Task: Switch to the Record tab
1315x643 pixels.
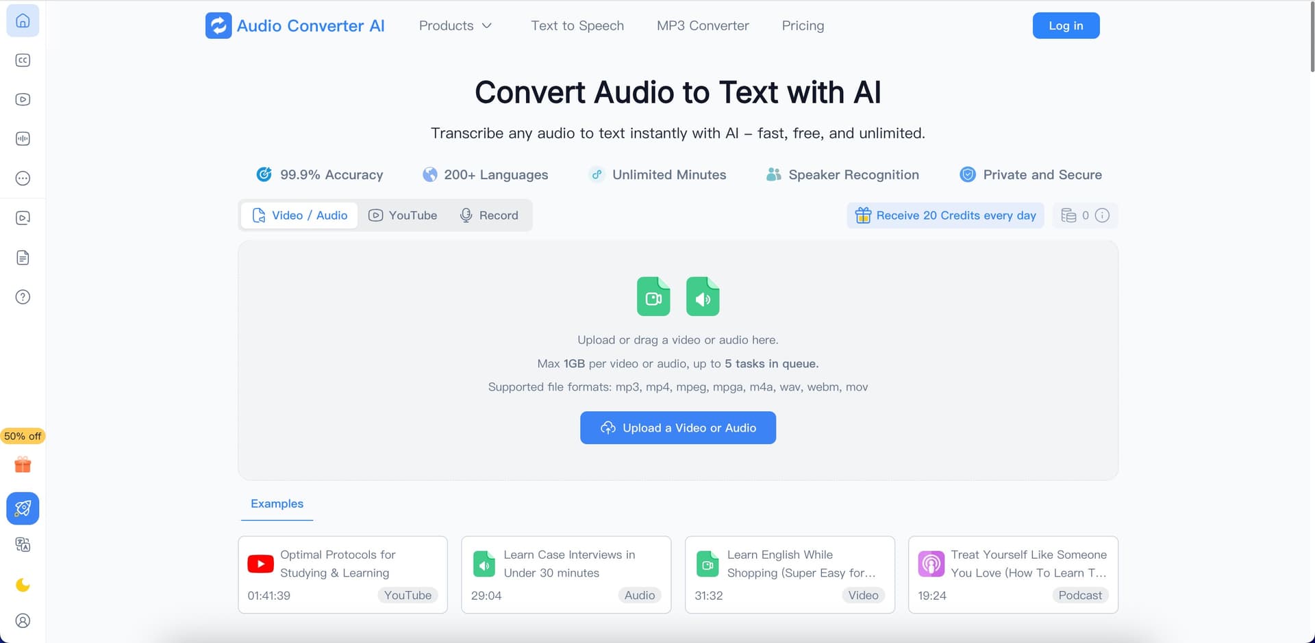Action: coord(489,215)
